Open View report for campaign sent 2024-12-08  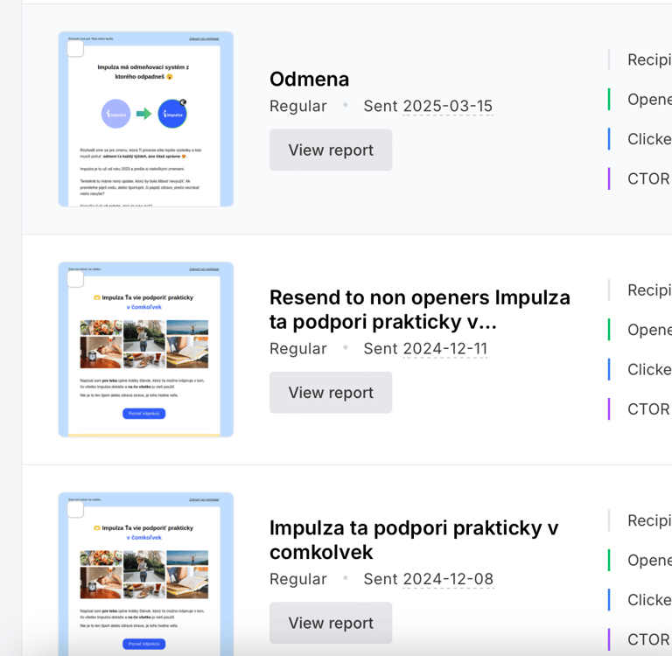(x=331, y=623)
